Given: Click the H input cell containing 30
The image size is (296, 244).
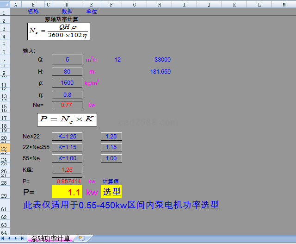Looking at the screenshot, I should (67, 72).
